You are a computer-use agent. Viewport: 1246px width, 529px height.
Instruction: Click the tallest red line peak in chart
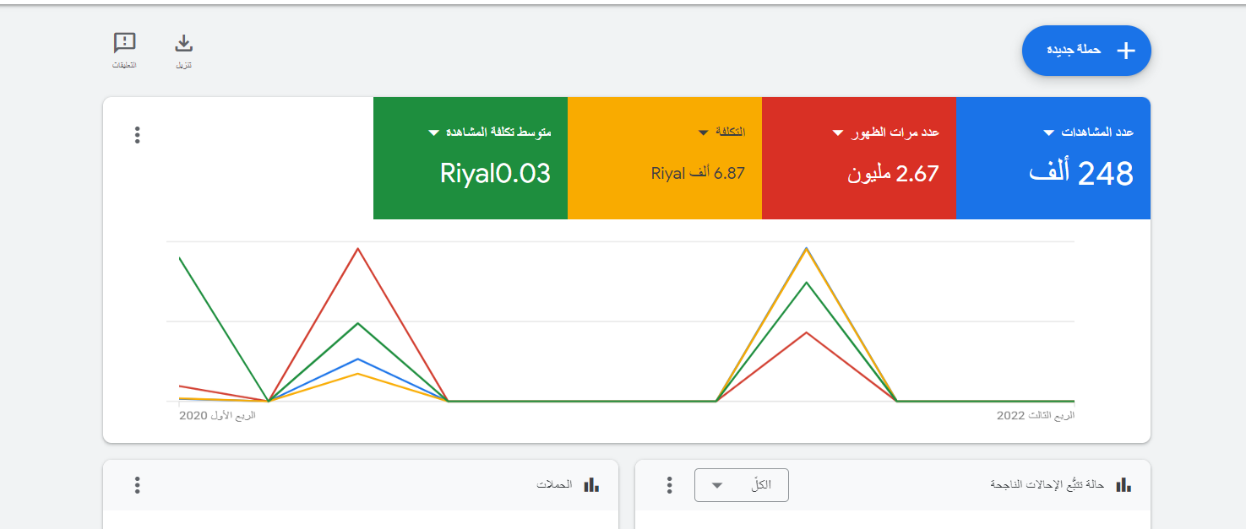click(x=358, y=249)
